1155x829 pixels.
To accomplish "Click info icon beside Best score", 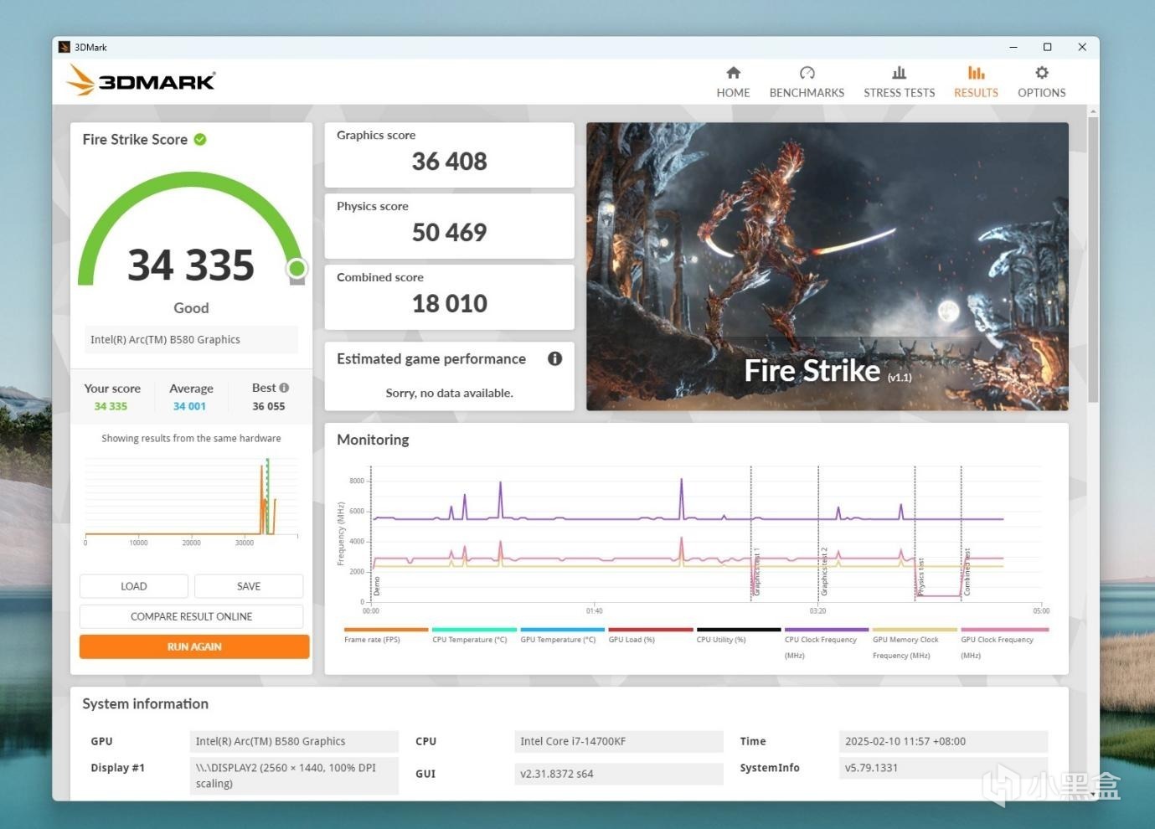I will tap(284, 388).
